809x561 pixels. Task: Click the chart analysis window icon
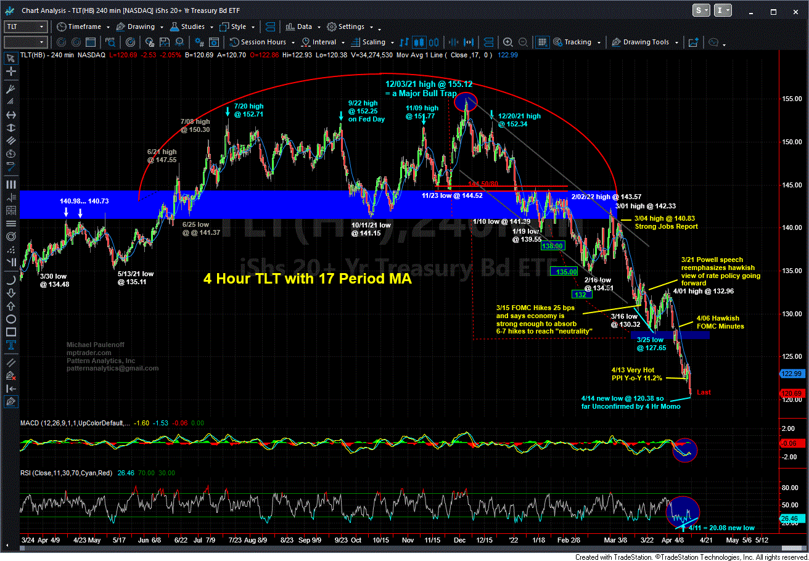click(x=10, y=10)
